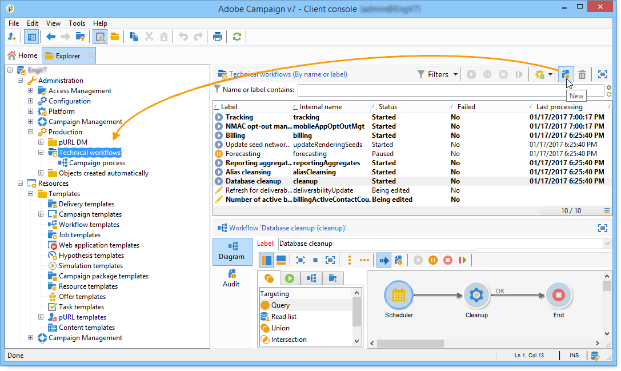This screenshot has width=621, height=371.
Task: Collapse the Production tree node
Action: tap(30, 131)
